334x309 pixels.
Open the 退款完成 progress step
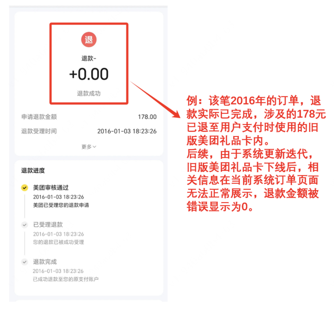click(x=45, y=262)
